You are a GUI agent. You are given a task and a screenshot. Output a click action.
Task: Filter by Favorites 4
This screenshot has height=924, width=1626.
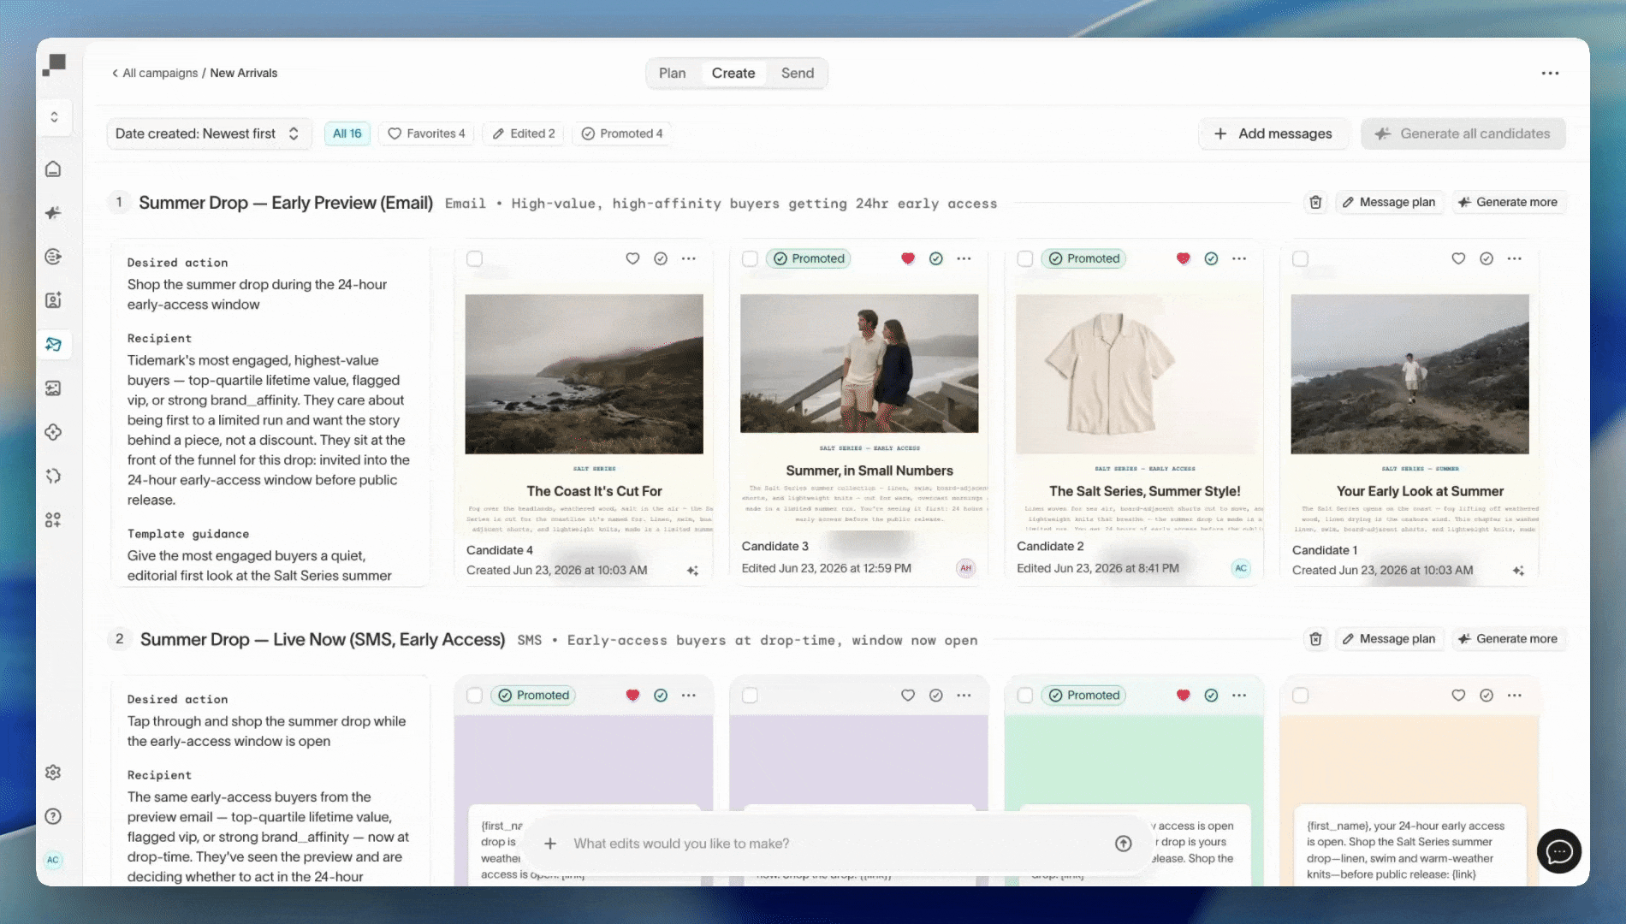coord(426,133)
